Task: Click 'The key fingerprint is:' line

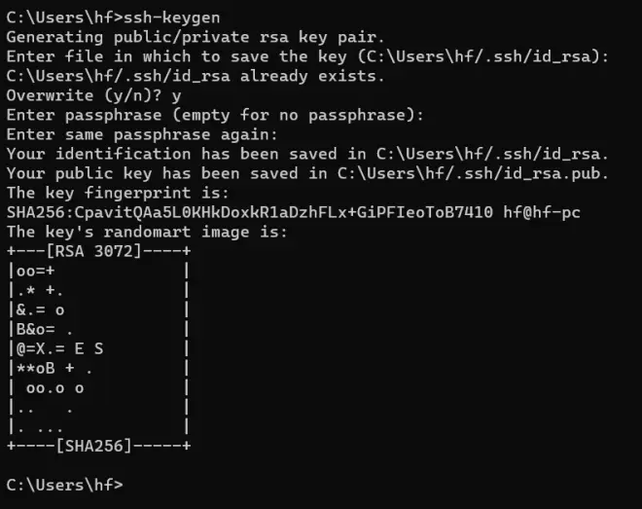Action: coord(118,193)
